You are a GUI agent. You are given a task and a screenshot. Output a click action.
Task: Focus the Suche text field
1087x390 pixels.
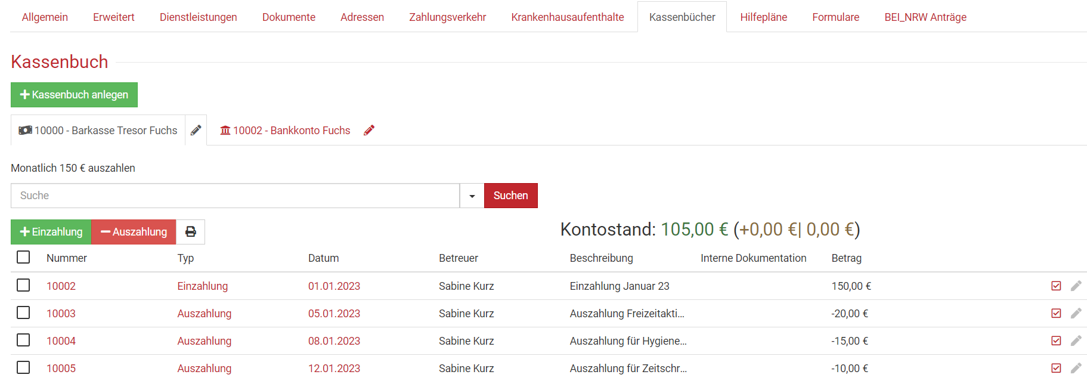[x=235, y=196]
